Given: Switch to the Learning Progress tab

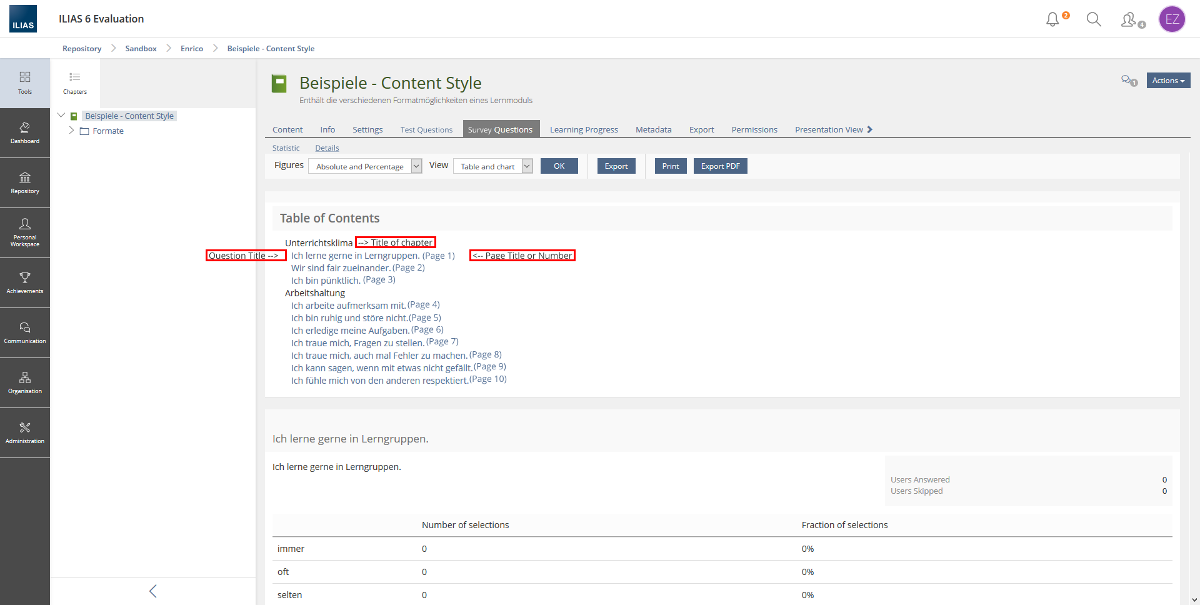Looking at the screenshot, I should pos(584,129).
